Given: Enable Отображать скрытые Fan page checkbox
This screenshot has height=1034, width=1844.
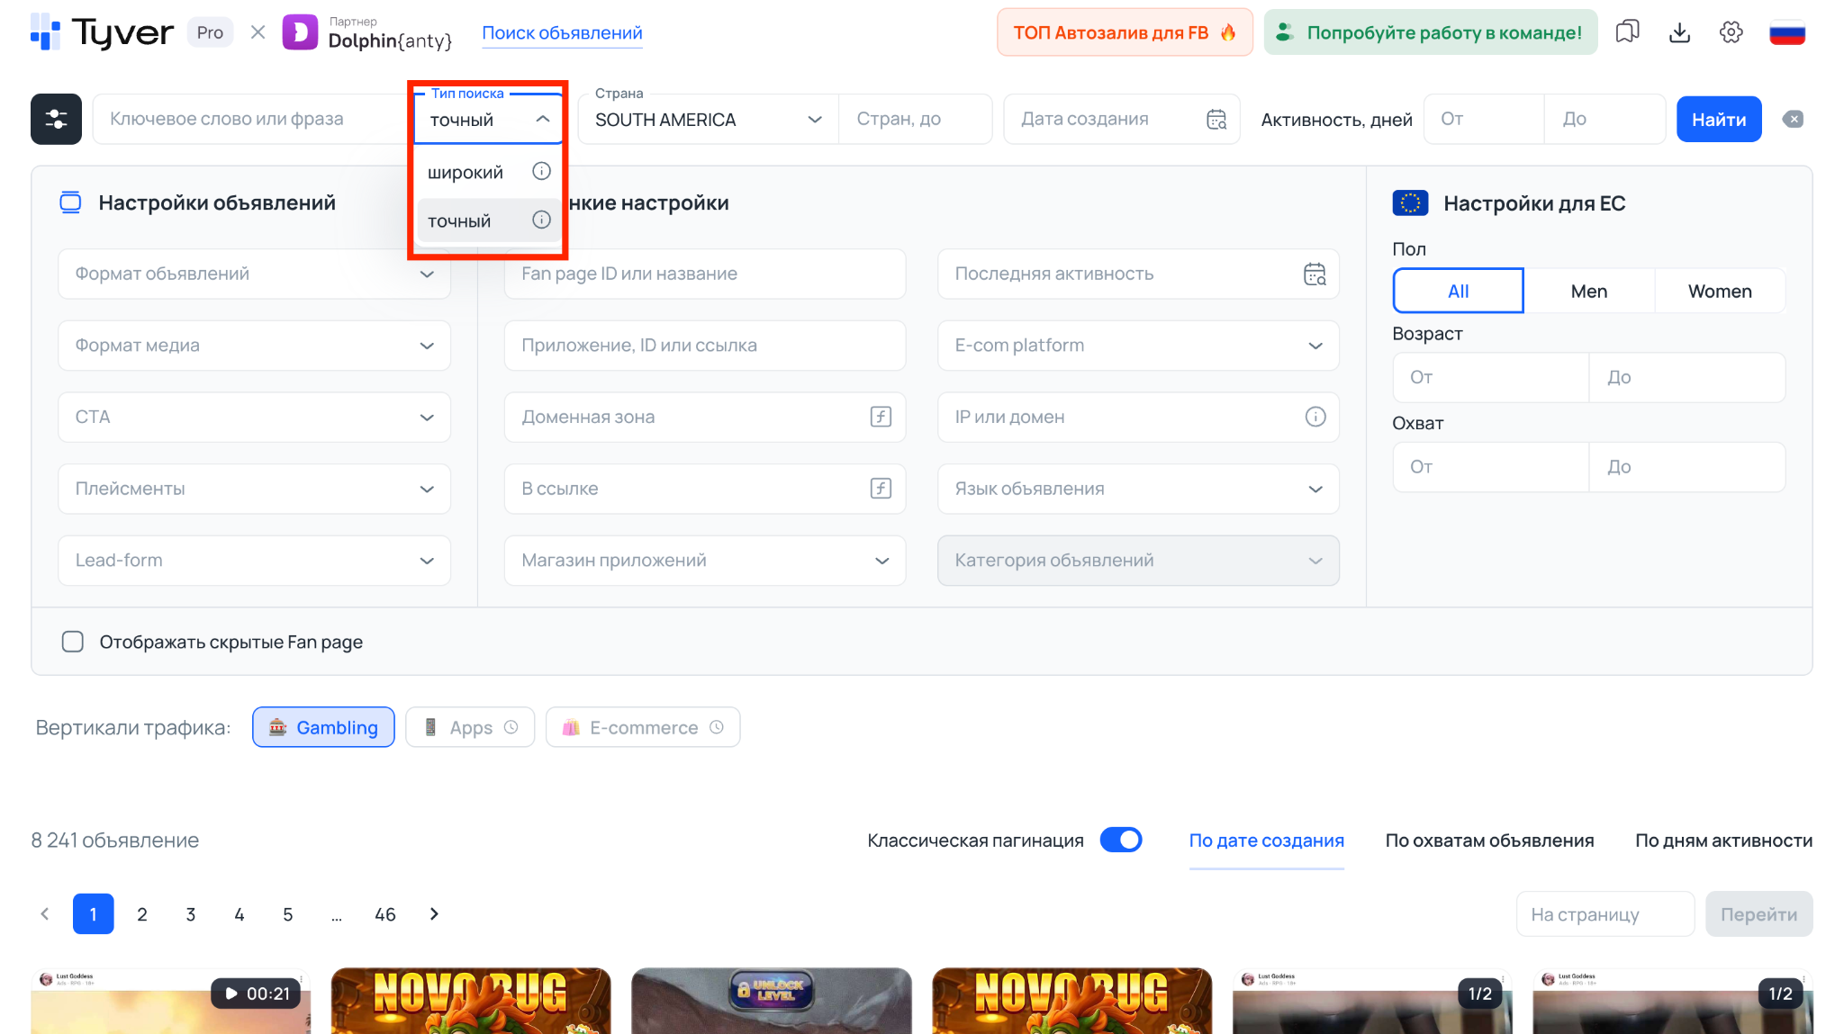Looking at the screenshot, I should 72,642.
